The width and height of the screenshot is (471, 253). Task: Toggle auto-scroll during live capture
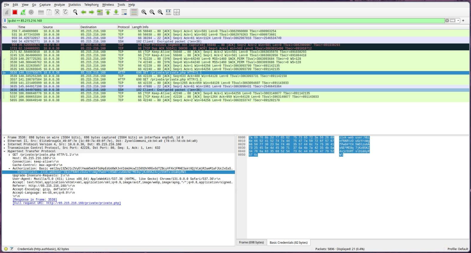[124, 12]
